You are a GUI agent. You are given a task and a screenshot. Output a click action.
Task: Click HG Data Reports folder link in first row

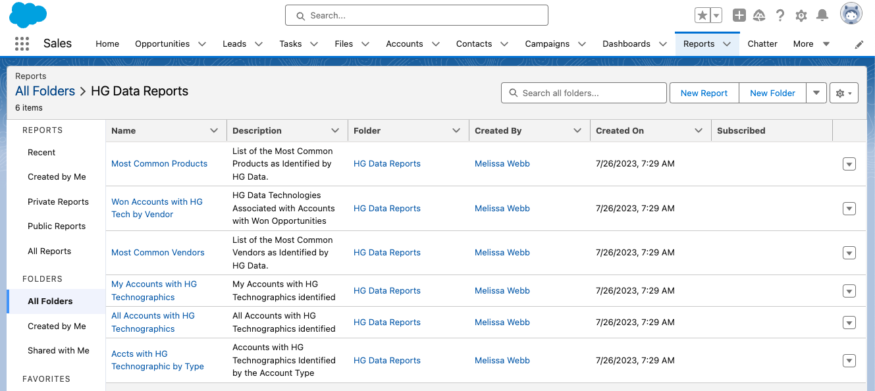tap(387, 164)
